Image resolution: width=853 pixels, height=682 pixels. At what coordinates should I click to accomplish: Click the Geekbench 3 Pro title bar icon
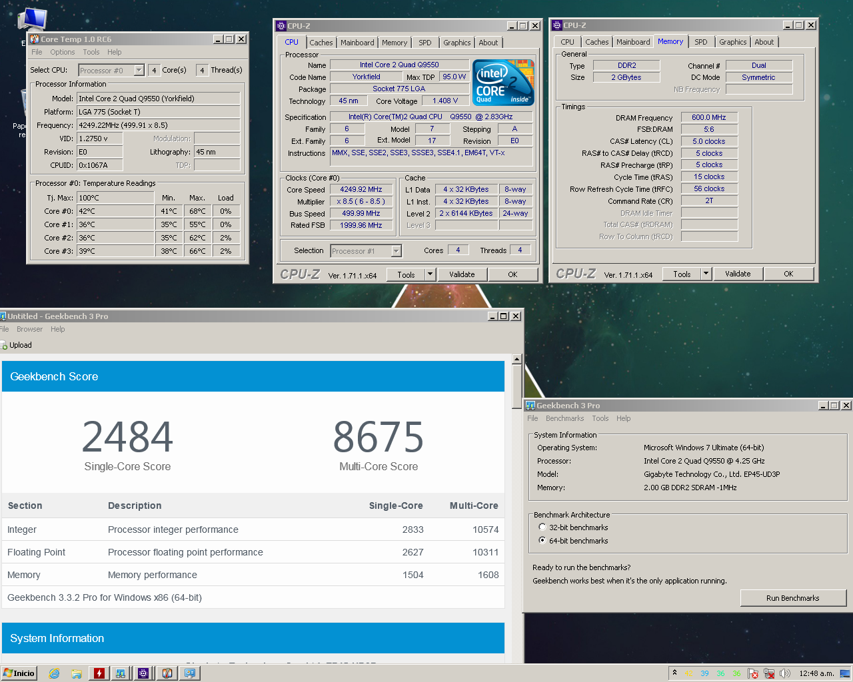click(530, 405)
